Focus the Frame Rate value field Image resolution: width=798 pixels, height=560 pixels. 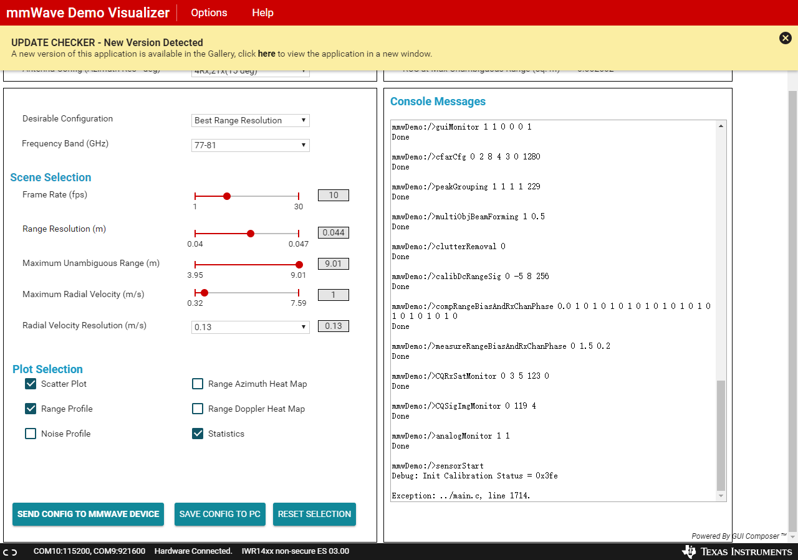pos(334,195)
